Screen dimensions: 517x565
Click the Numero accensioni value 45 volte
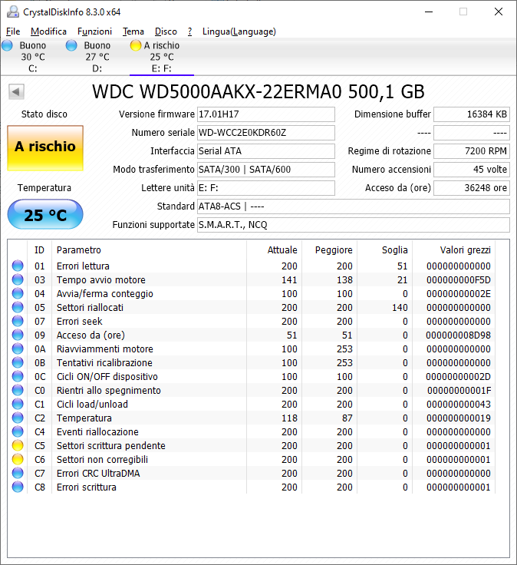click(x=472, y=170)
